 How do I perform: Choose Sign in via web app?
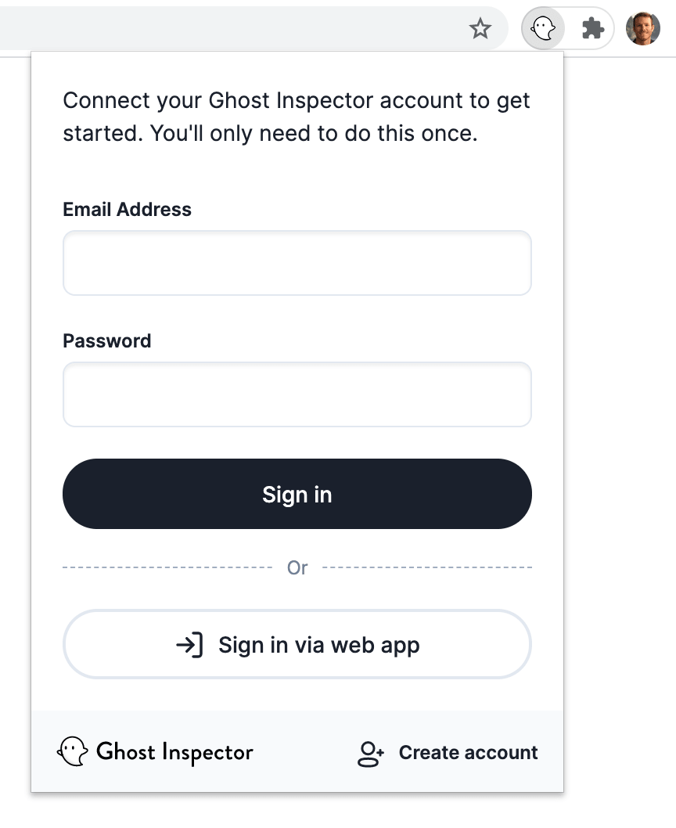coord(297,644)
